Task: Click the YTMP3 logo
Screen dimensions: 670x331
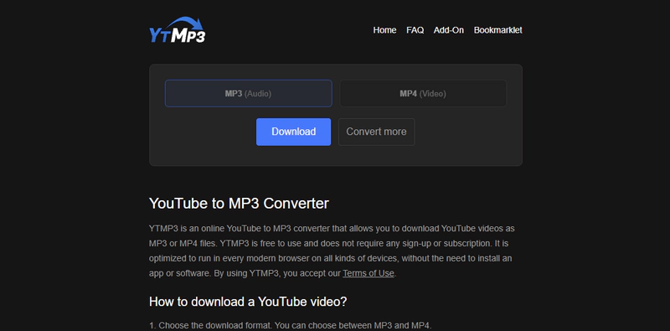Action: pyautogui.click(x=177, y=30)
